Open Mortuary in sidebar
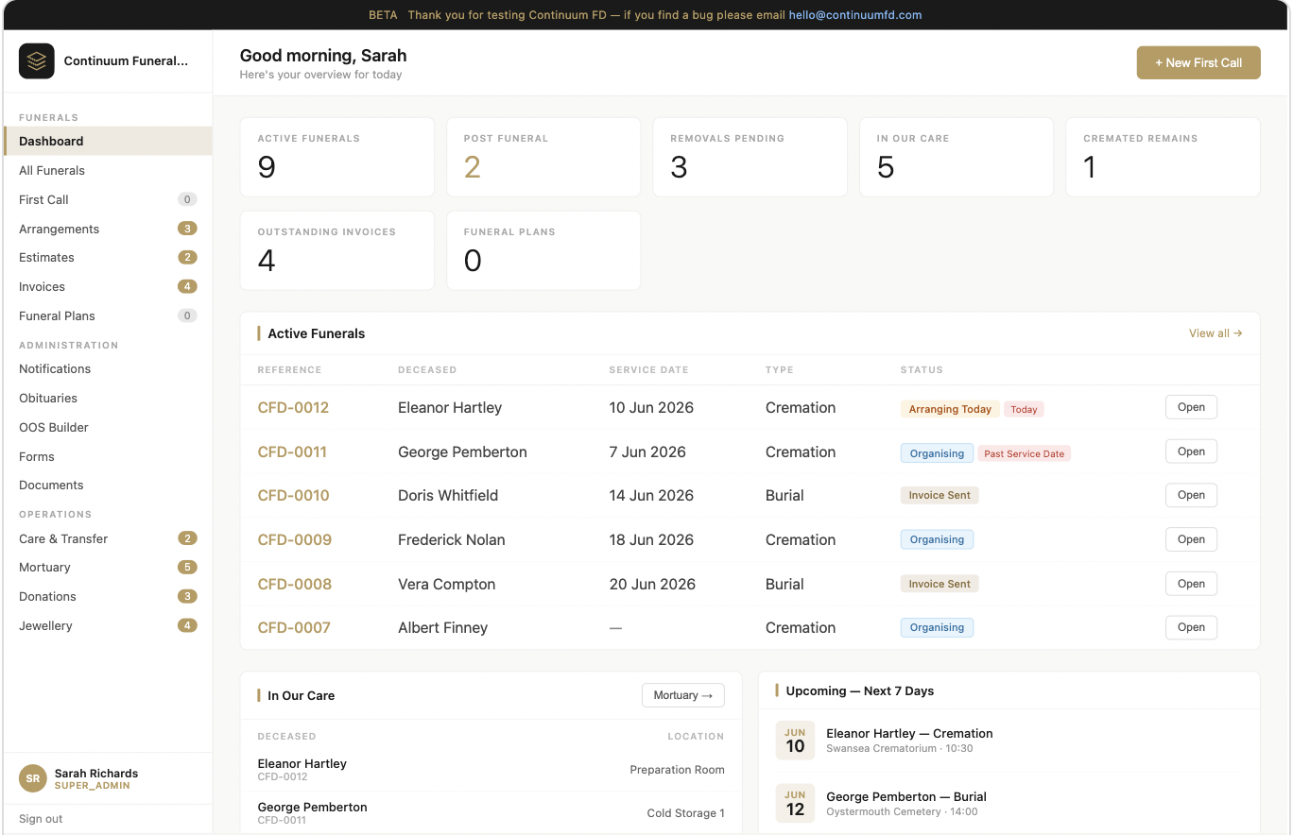Viewport: 1293px width, 835px height. (108, 567)
